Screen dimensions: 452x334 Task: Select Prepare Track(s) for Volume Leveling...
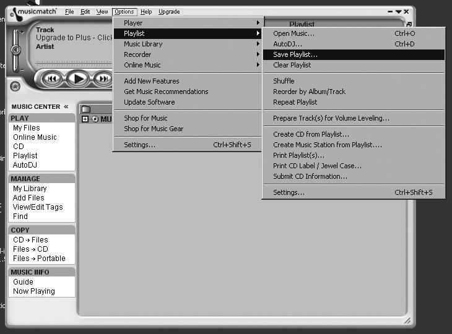pyautogui.click(x=354, y=118)
